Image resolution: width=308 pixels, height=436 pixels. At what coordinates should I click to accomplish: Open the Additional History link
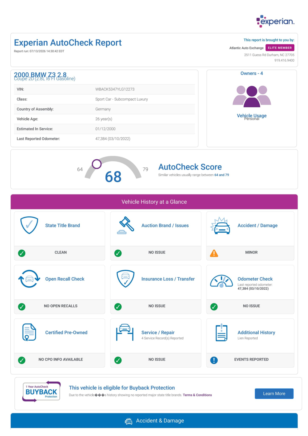256,332
